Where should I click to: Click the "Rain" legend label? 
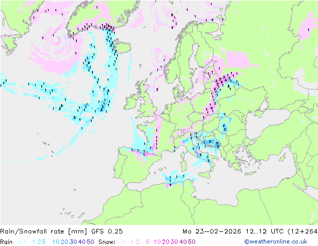(x=7, y=242)
